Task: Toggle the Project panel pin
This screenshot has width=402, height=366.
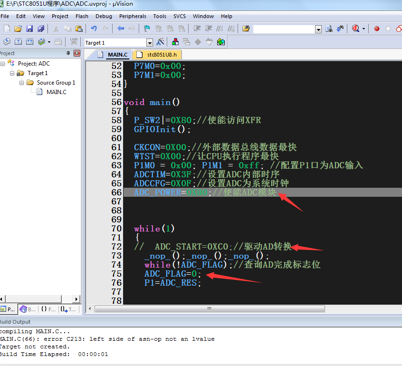Action: (x=68, y=53)
